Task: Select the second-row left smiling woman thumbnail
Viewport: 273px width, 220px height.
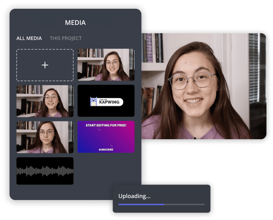Action: (x=45, y=101)
